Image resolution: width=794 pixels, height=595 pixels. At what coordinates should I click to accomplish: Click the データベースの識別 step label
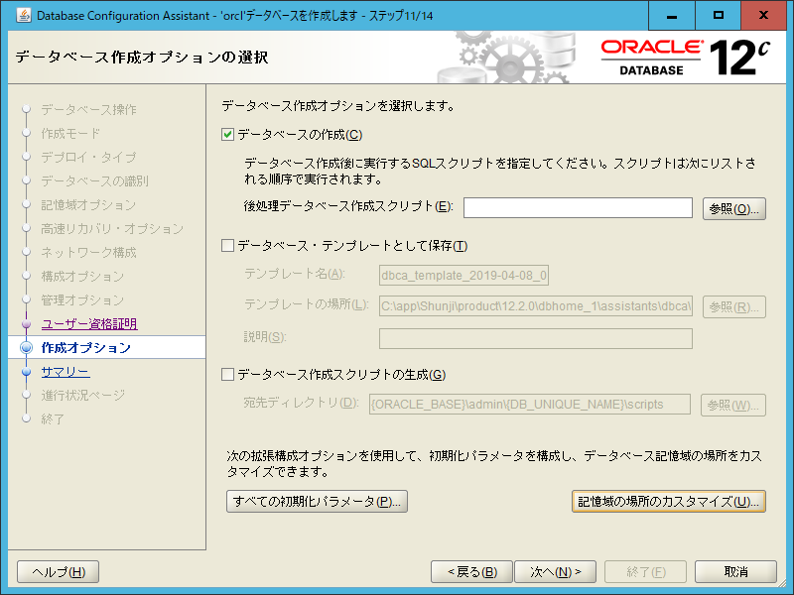coord(94,180)
